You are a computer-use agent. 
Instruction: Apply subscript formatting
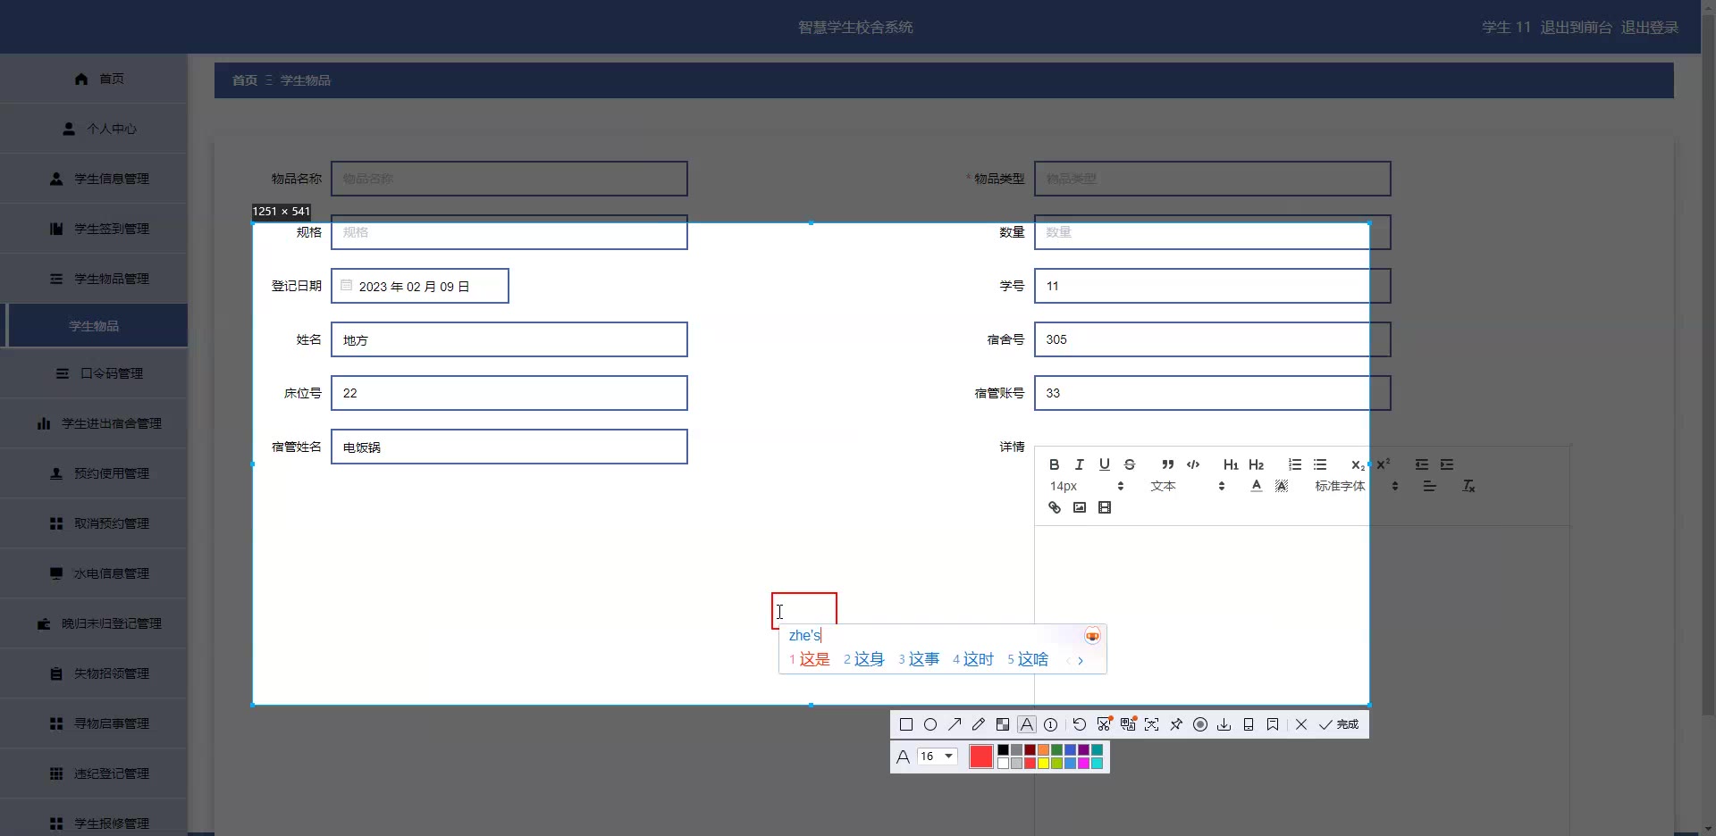pyautogui.click(x=1358, y=464)
